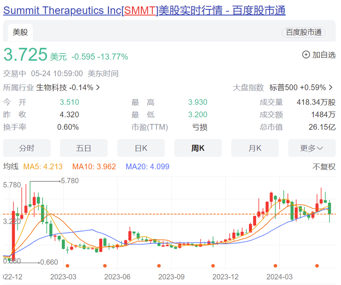Open the 更多 chart type dropdown
Viewport: 341px width, 285px height.
click(x=312, y=148)
